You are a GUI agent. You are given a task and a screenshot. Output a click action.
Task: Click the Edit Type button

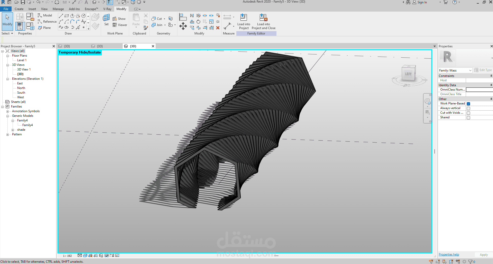pyautogui.click(x=483, y=70)
